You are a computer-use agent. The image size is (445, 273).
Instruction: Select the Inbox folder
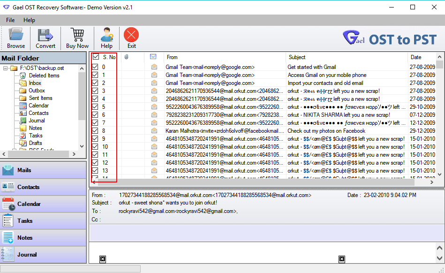[x=35, y=83]
